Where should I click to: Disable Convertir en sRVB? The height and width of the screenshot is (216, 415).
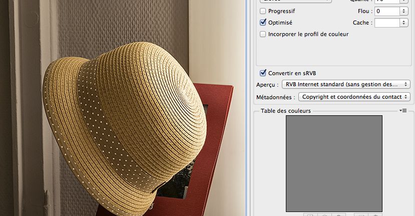pos(263,73)
